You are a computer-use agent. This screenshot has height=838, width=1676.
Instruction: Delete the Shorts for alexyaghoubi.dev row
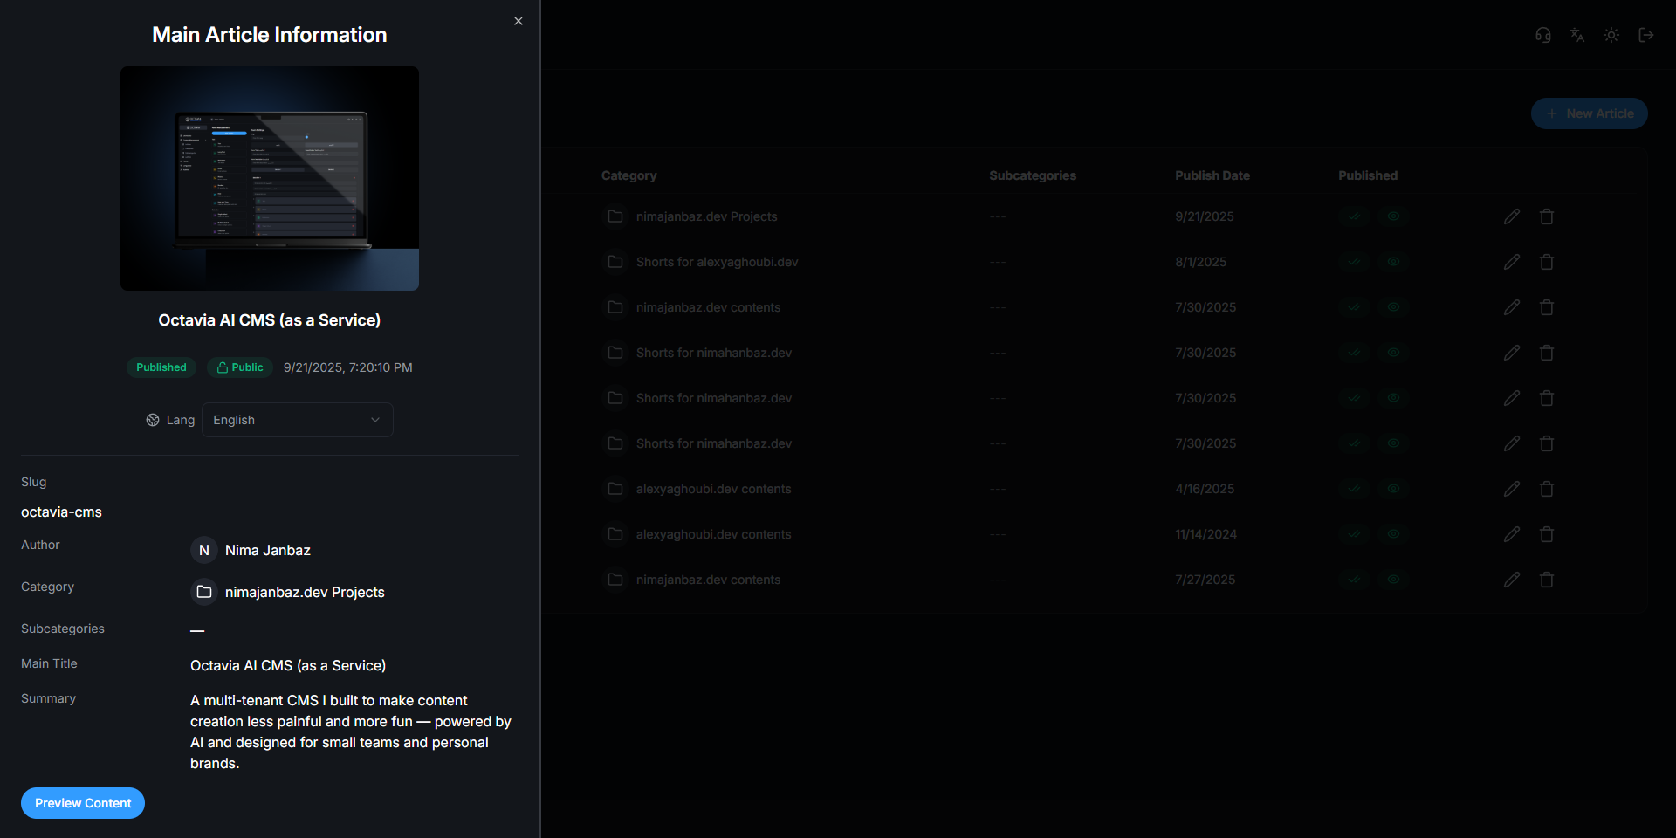tap(1547, 262)
